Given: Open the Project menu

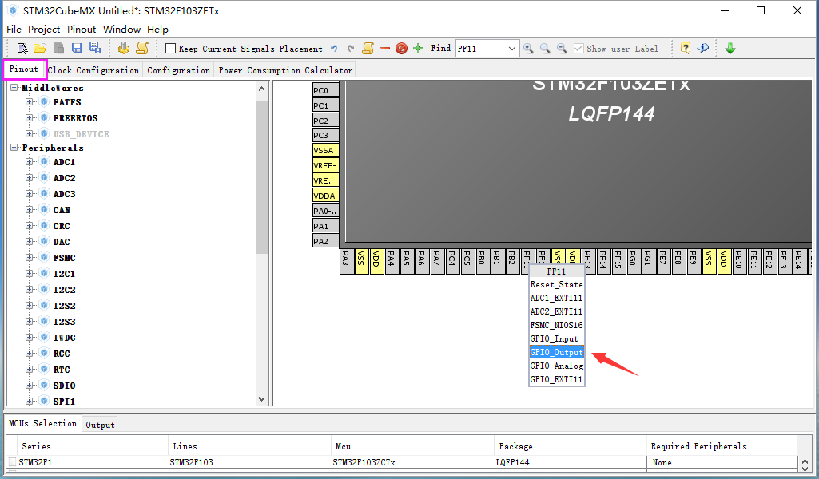Looking at the screenshot, I should (x=44, y=30).
